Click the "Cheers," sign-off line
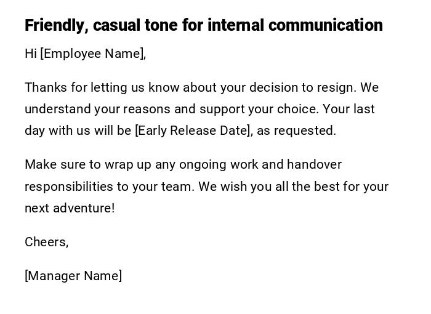Image resolution: width=431 pixels, height=314 pixels. (46, 242)
